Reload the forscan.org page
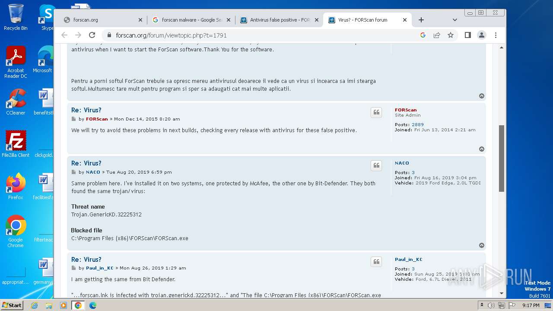This screenshot has height=311, width=553. click(92, 35)
